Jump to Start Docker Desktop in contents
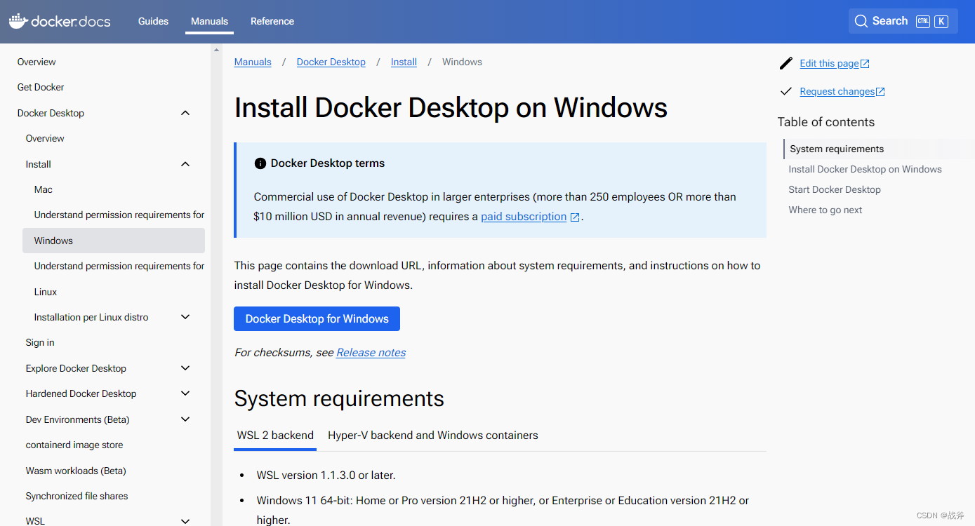Viewport: 975px width, 526px height. click(x=835, y=189)
